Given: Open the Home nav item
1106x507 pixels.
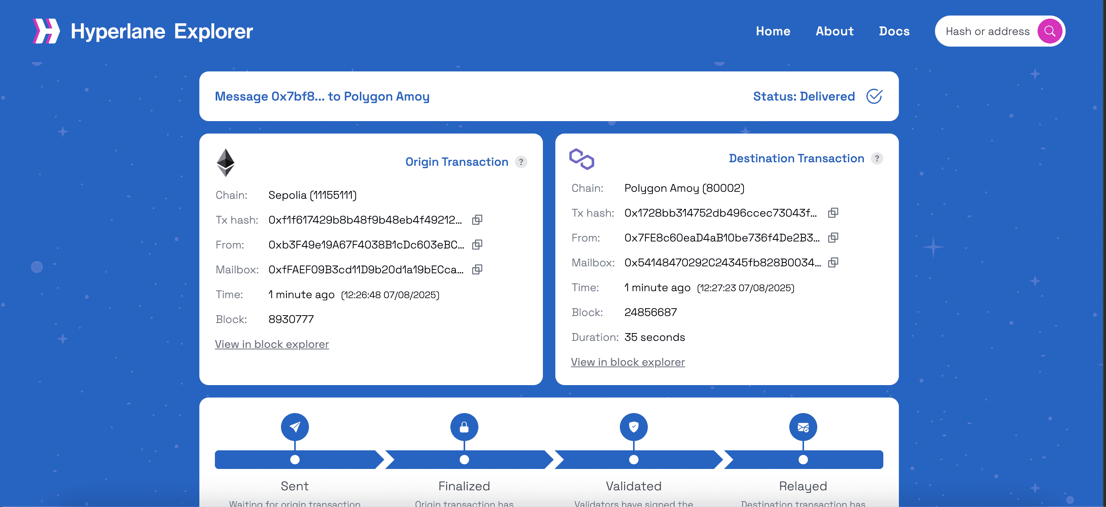Looking at the screenshot, I should pyautogui.click(x=773, y=31).
